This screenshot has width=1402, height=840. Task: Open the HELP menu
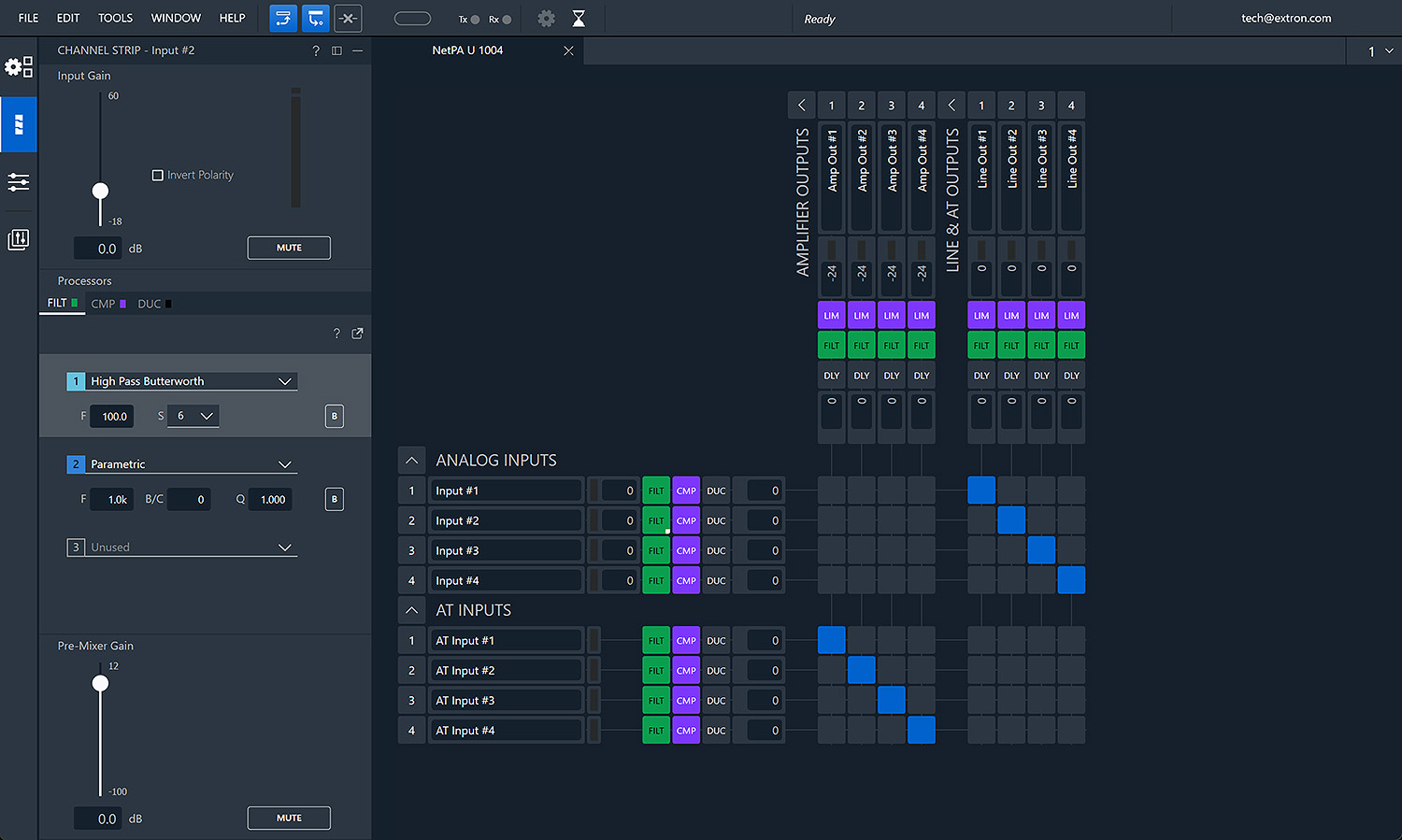232,18
